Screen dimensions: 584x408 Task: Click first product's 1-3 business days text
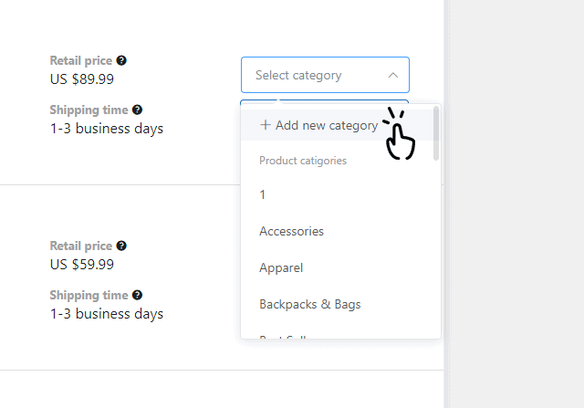(x=107, y=129)
